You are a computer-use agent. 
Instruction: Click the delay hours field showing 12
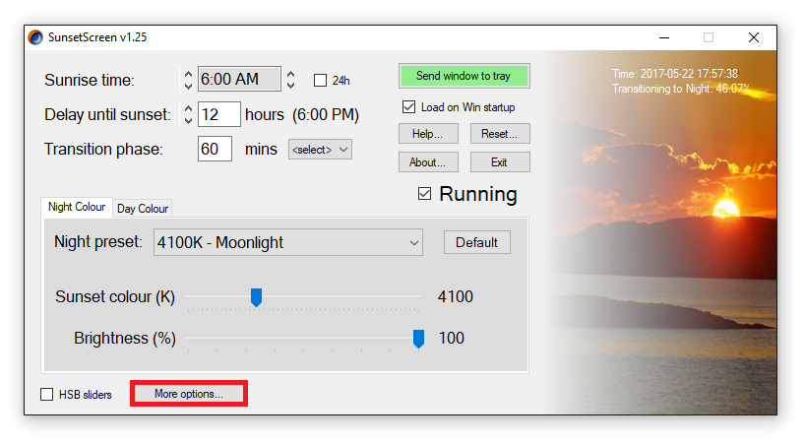tap(218, 114)
